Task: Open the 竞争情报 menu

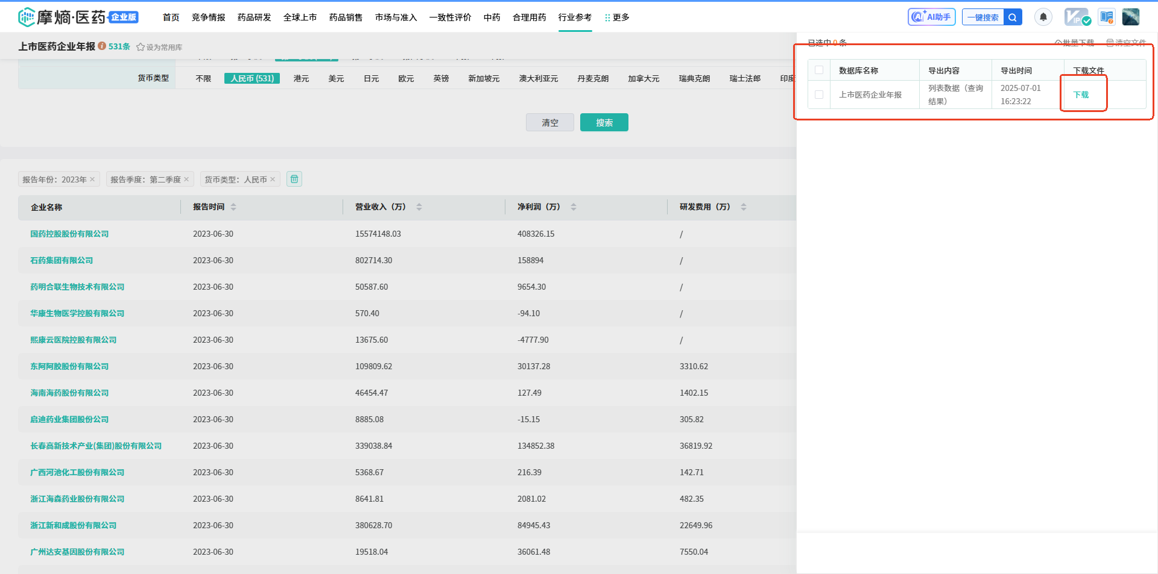Action: click(x=209, y=17)
